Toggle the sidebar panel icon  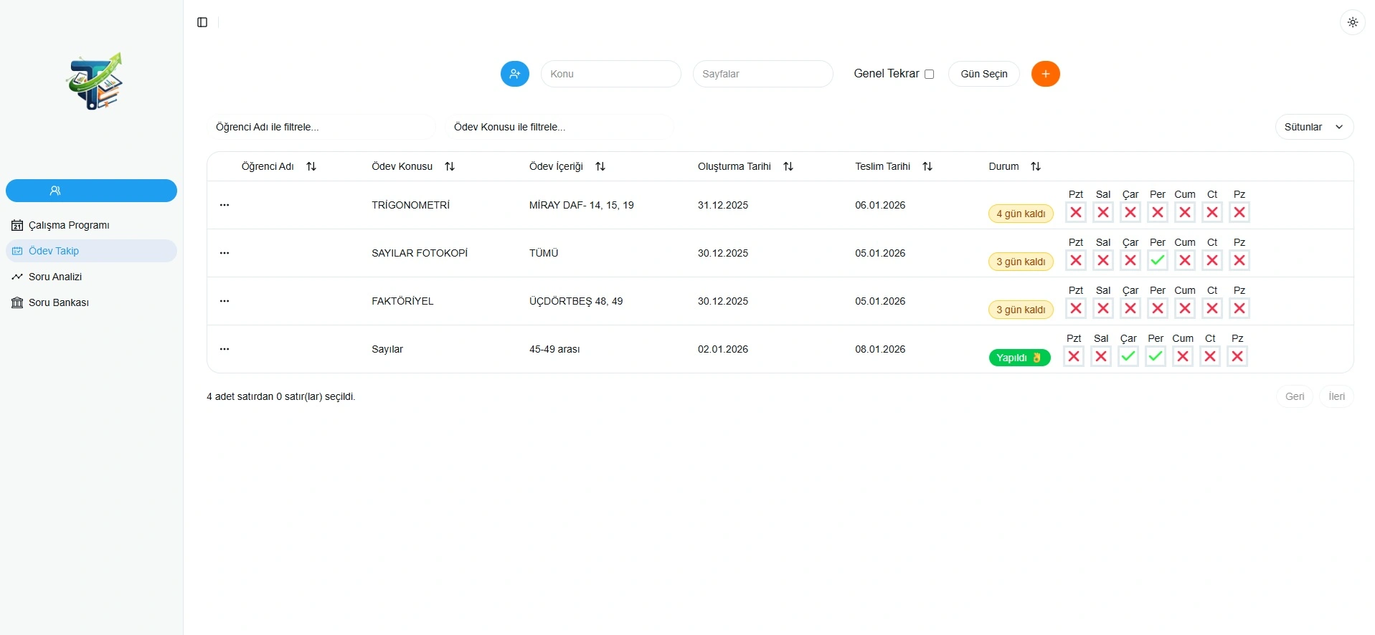point(202,22)
